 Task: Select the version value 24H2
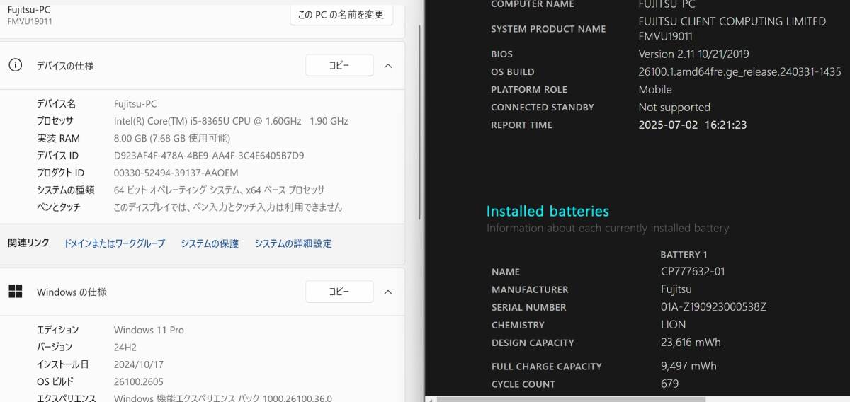tap(125, 347)
